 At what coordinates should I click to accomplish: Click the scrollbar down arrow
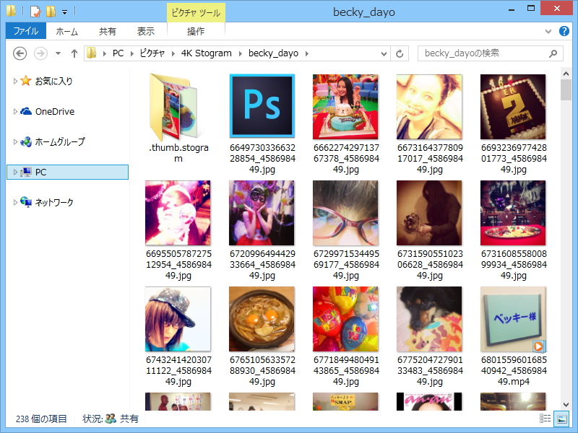566,405
